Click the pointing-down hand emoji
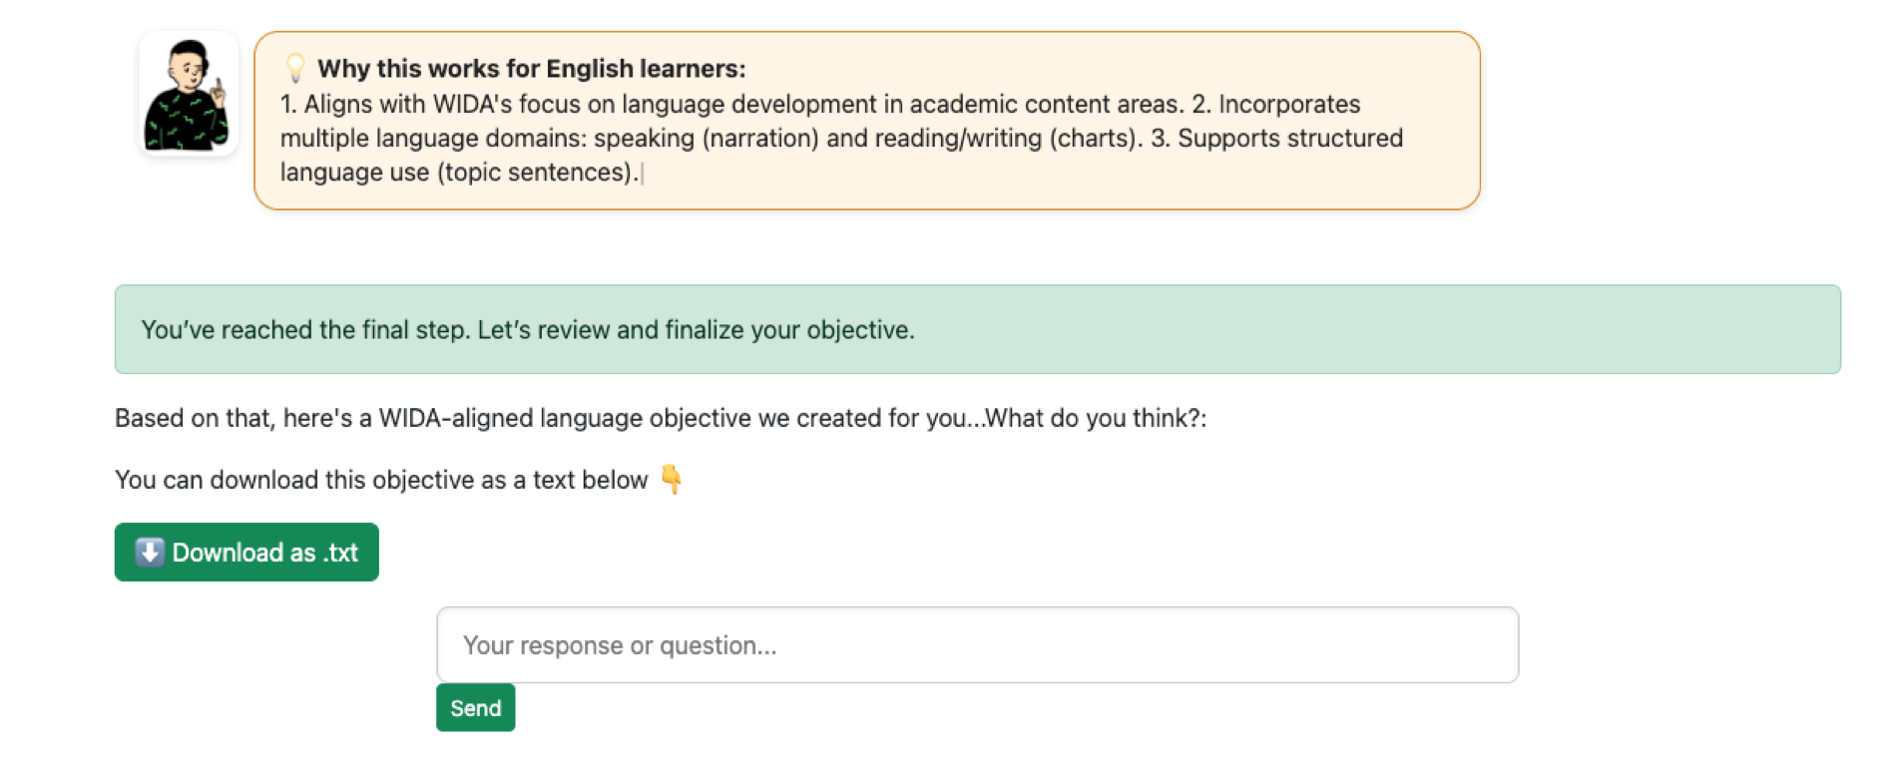 point(672,480)
